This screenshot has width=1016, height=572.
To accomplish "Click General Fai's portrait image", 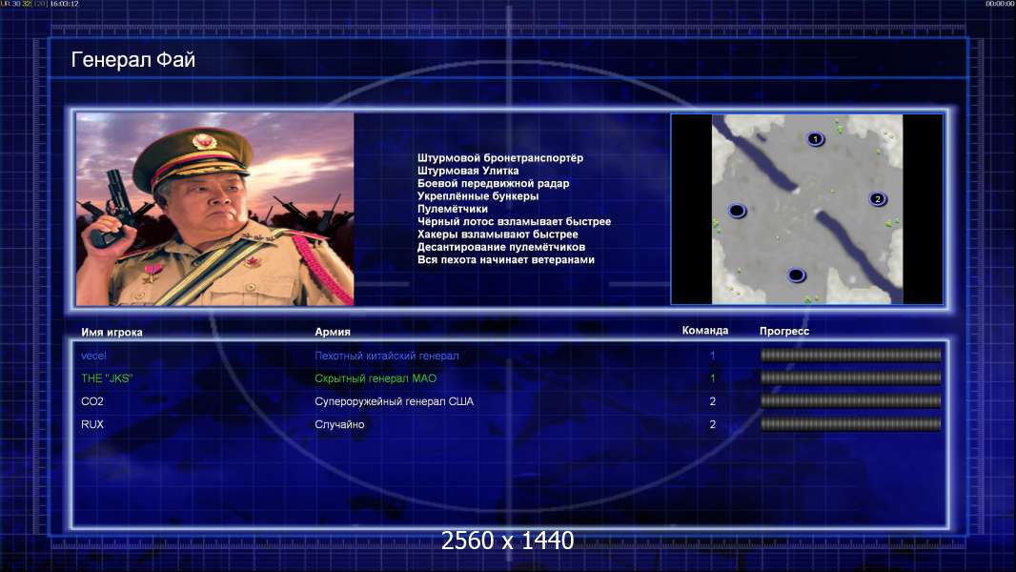I will click(215, 209).
